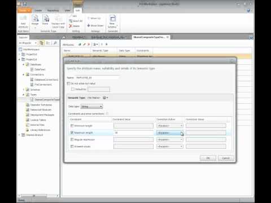Switch to the Repository ribbon tab
The image size is (271, 203).
pos(53,11)
